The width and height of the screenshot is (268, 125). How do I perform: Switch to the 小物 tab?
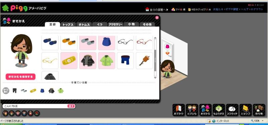(131, 24)
